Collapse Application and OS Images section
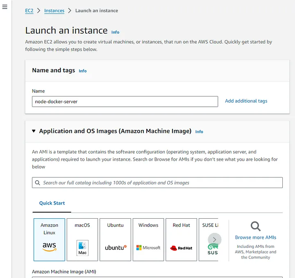Image resolution: width=295 pixels, height=278 pixels. [34, 131]
